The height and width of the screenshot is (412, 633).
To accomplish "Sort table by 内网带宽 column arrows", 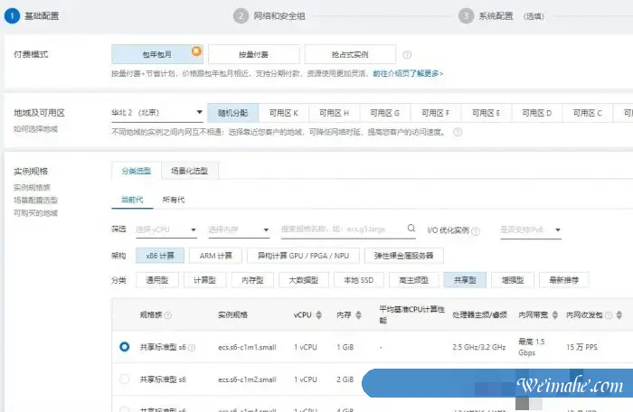I will [x=554, y=314].
